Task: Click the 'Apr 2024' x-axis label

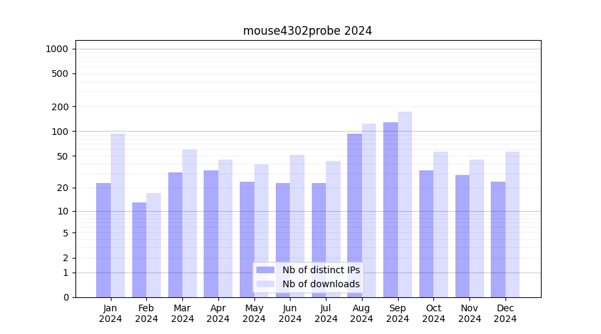Action: 218,313
